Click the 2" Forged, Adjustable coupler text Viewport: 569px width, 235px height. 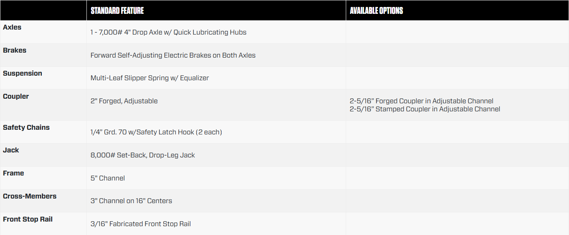[x=124, y=101]
